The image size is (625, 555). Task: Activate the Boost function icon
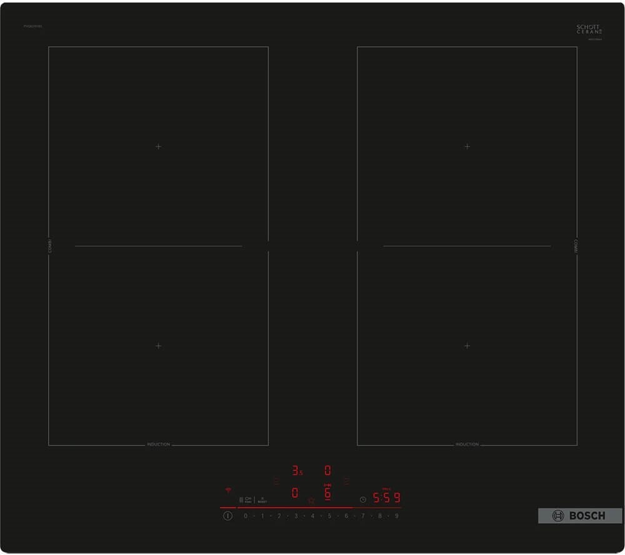262,499
